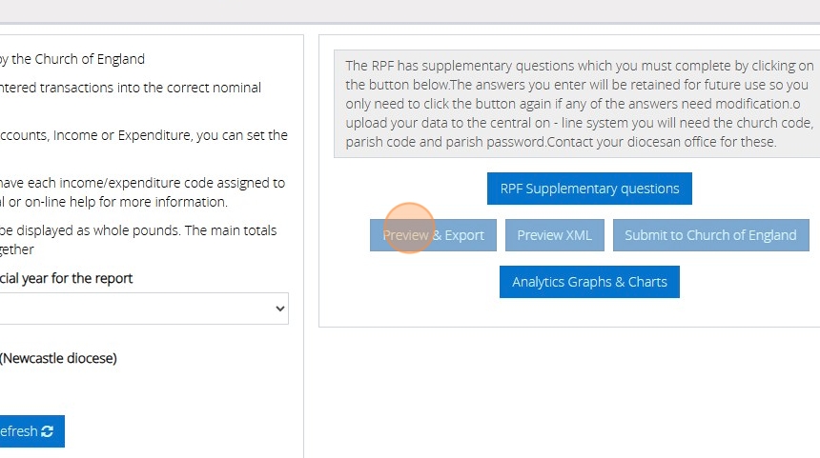Click the Refresh button label
Image resolution: width=820 pixels, height=458 pixels.
pos(17,431)
